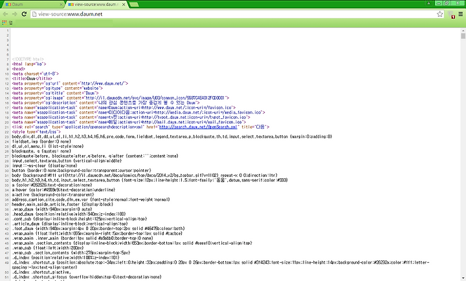Image resolution: width=466 pixels, height=281 pixels.
Task: Open the Apps shortcut in bookmarks bar
Action: pyautogui.click(x=4, y=23)
